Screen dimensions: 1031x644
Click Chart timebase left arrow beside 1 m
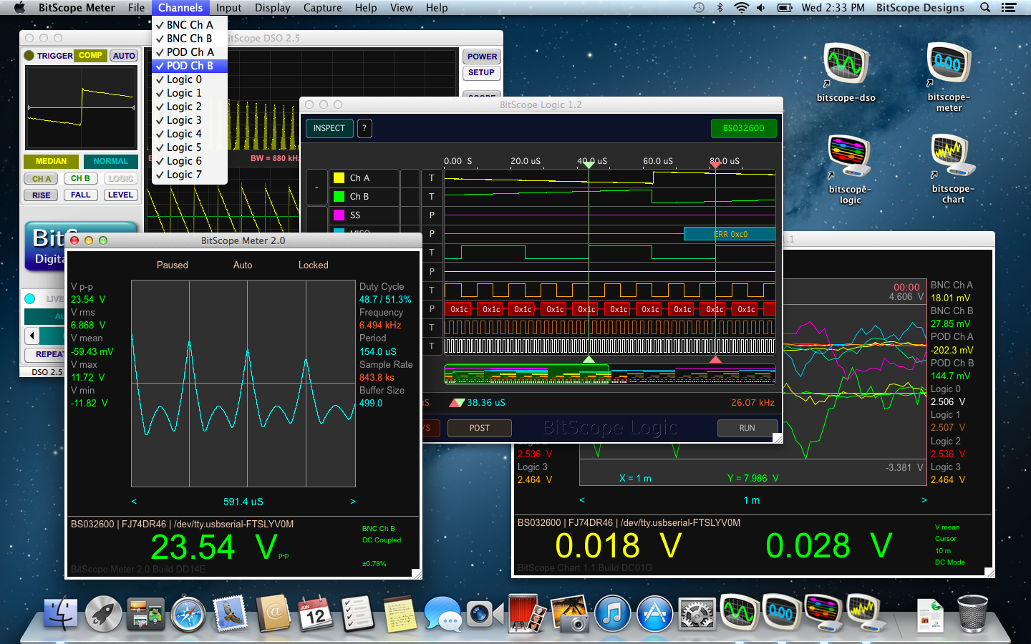click(582, 500)
